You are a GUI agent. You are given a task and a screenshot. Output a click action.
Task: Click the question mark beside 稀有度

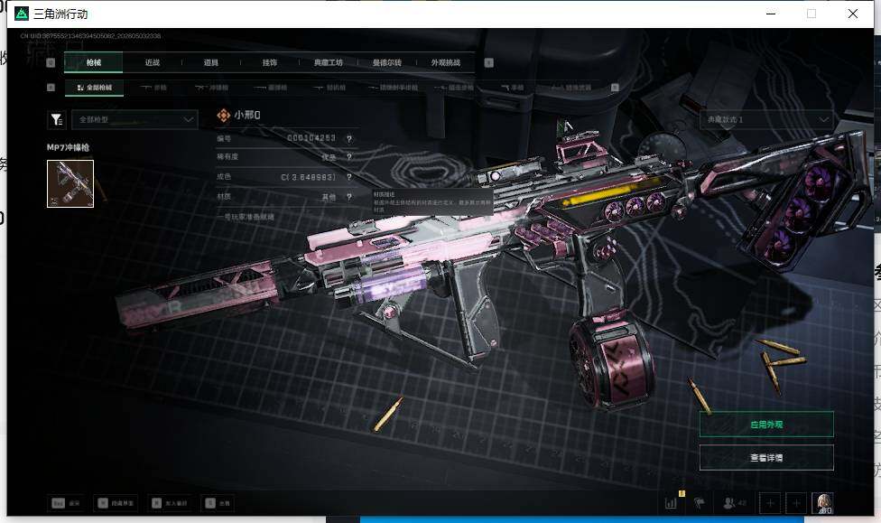pyautogui.click(x=349, y=157)
